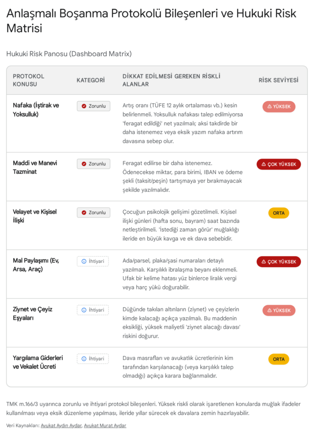Click the Zorunlu badge in Maddi ve Manevi Tazminat row

click(93, 164)
